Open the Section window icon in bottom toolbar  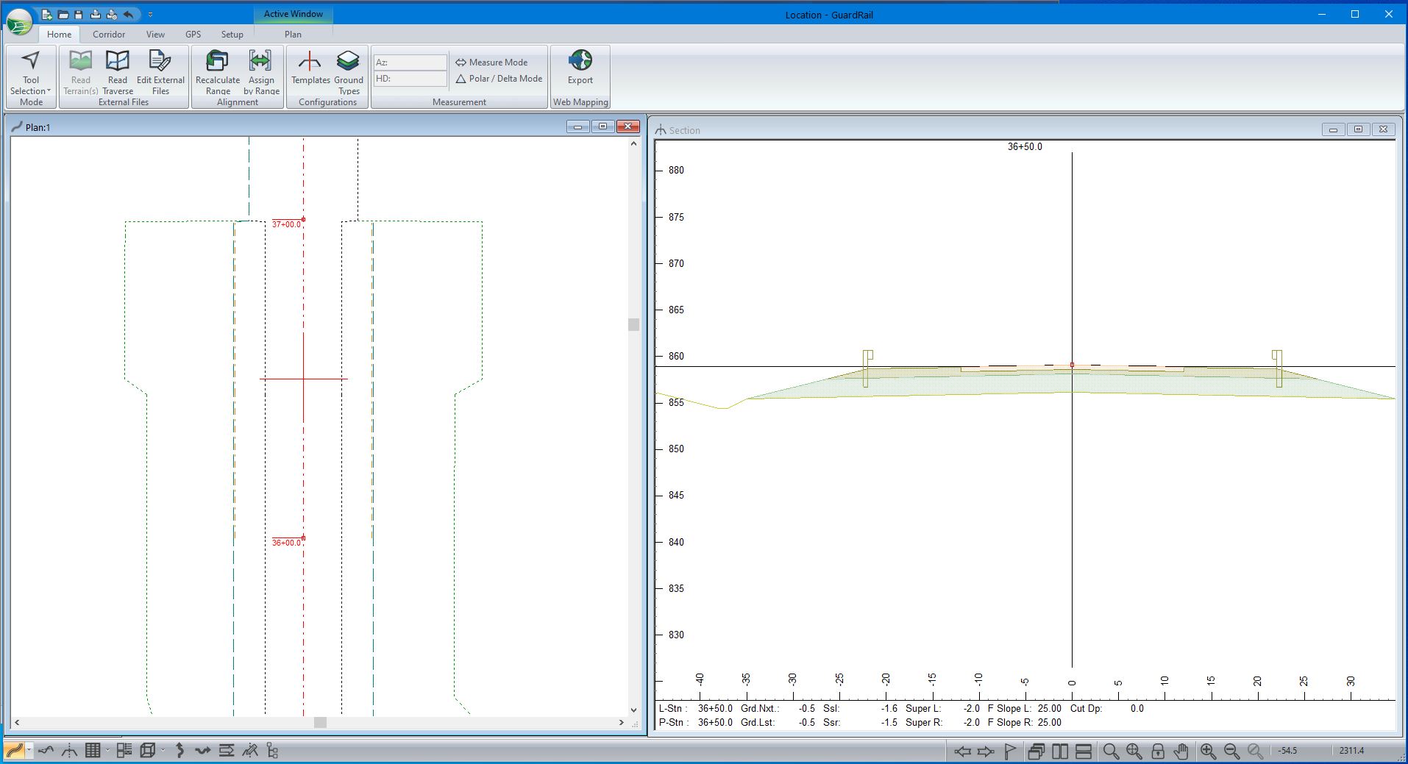(x=69, y=751)
